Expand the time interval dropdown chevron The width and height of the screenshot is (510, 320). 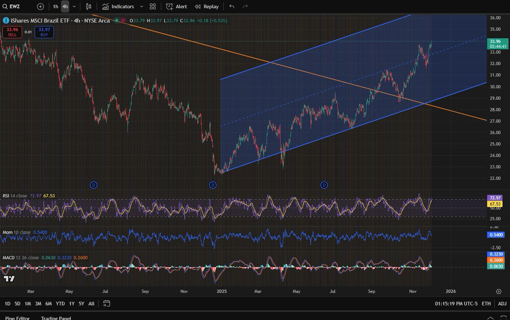point(74,6)
